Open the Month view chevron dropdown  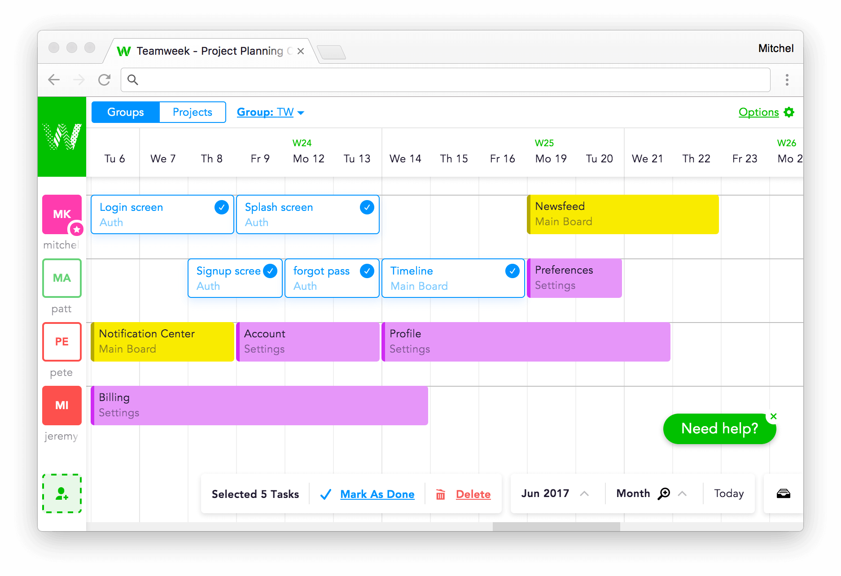click(x=683, y=493)
